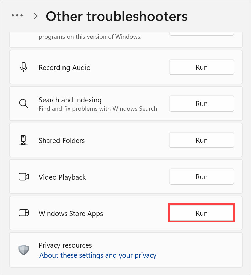Click the Windows Store Apps icon
The width and height of the screenshot is (251, 275).
pos(23,213)
